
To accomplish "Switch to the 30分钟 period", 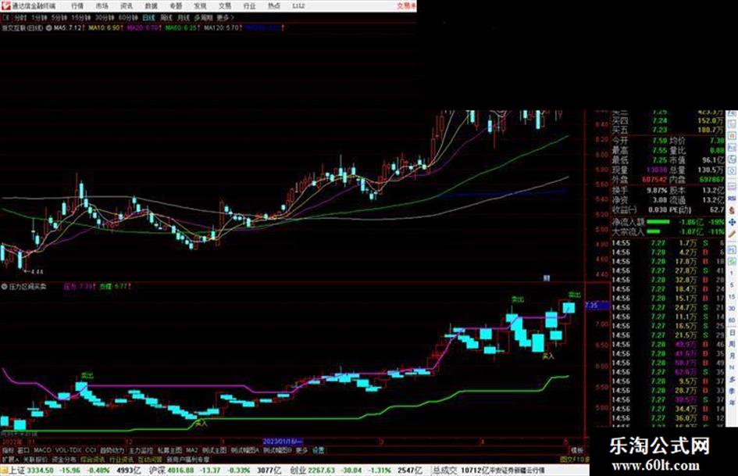I will tap(105, 17).
